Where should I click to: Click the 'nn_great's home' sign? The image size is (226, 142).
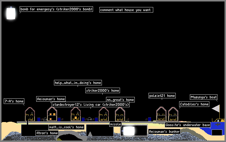(120, 99)
